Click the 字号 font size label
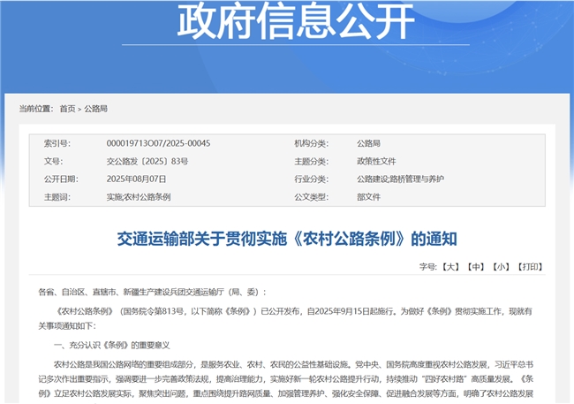 [x=427, y=265]
